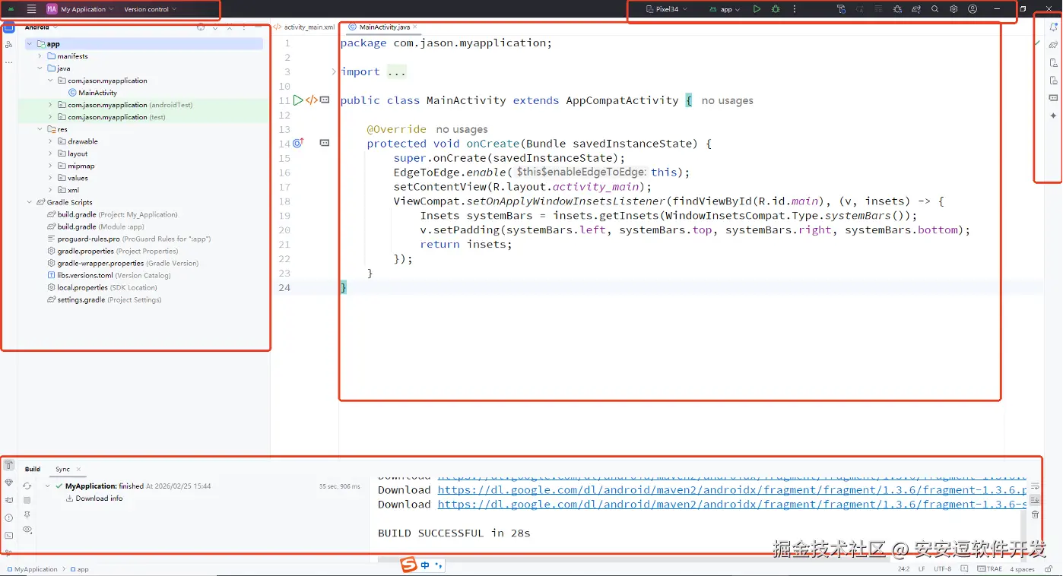This screenshot has width=1063, height=576.
Task: Select MainActivity class in project tree
Action: tap(93, 93)
